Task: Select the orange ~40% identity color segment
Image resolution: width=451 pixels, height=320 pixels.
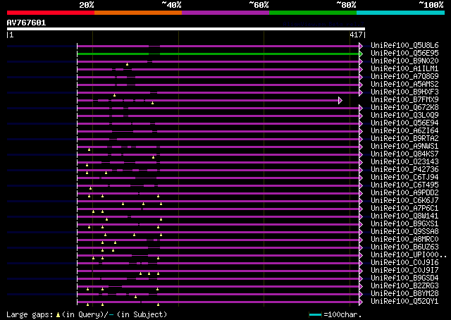Action: tap(138, 13)
